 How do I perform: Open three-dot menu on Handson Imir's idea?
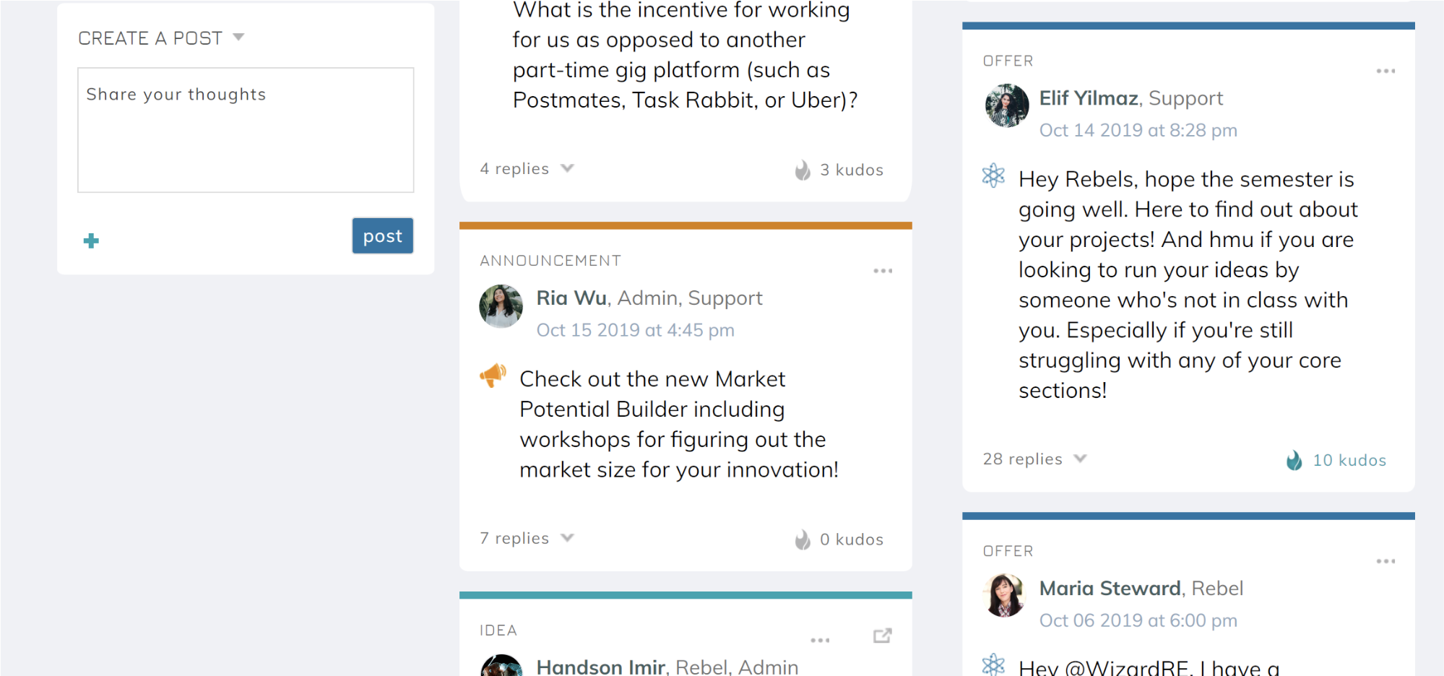820,641
